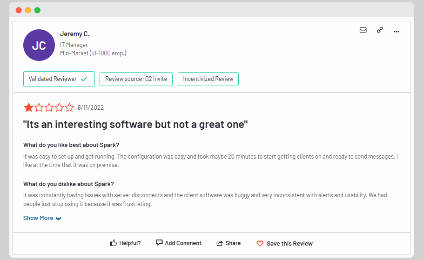Click the Incentivized Review badge

coord(208,79)
